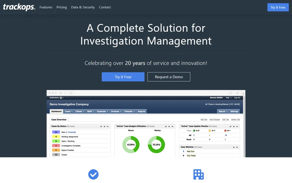Click Request a Demo button
Viewport: 292px width, 183px height.
(169, 77)
